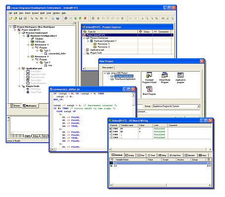225x197 pixels.
Task: Click the Variable Name header in variables list
Action: pyautogui.click(x=128, y=159)
